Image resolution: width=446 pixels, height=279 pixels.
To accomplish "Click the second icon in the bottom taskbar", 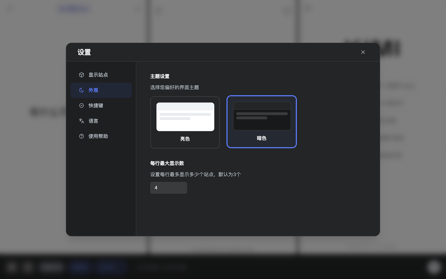I will click(28, 267).
